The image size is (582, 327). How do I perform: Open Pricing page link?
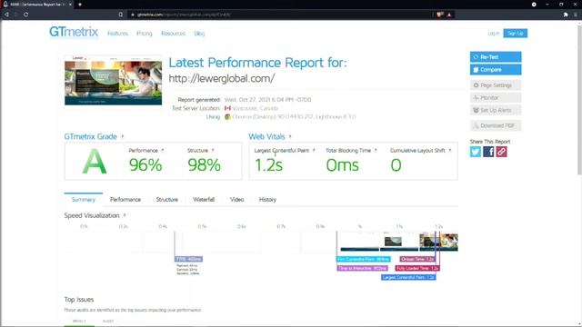145,34
